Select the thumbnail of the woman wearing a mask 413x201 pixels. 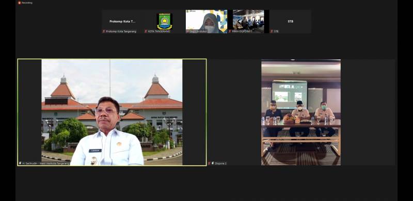point(206,22)
